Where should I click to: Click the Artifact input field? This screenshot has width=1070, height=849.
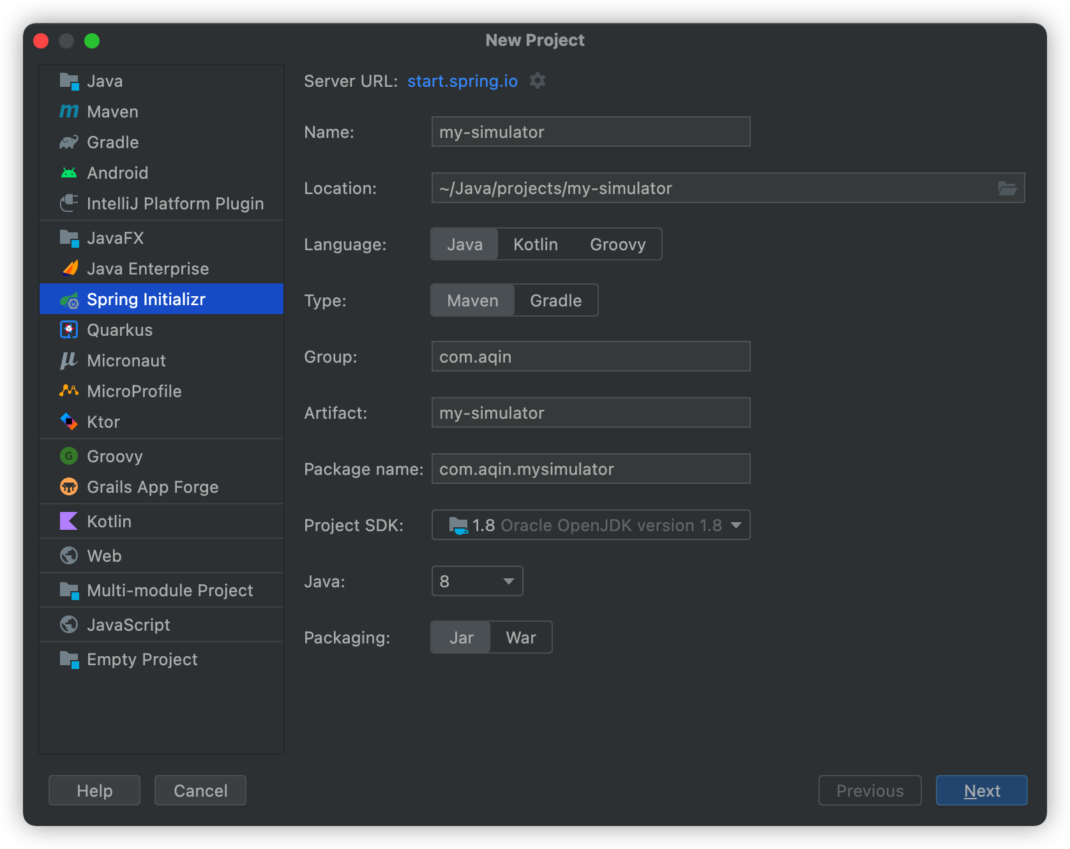click(x=591, y=413)
